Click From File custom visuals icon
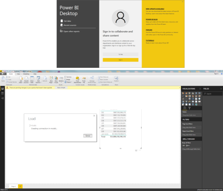This screenshot has width=223, height=191. [84, 80]
